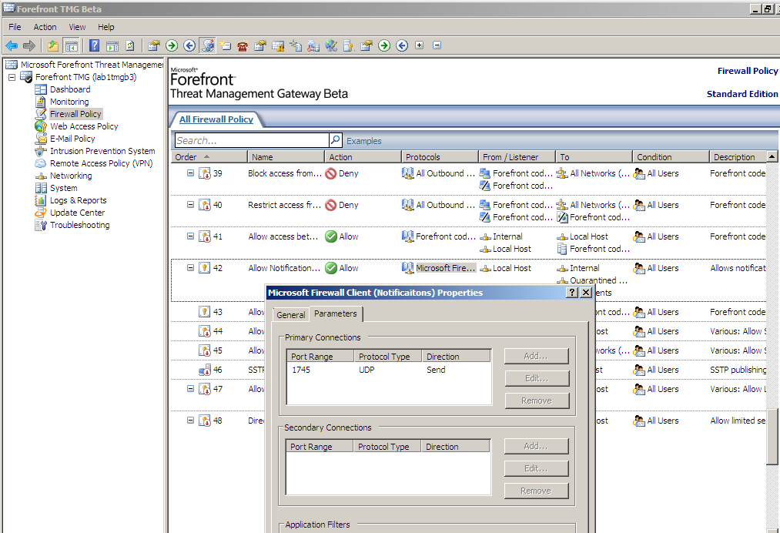Viewport: 780px width, 533px height.
Task: Click Edit in Secondary Connections
Action: 536,469
